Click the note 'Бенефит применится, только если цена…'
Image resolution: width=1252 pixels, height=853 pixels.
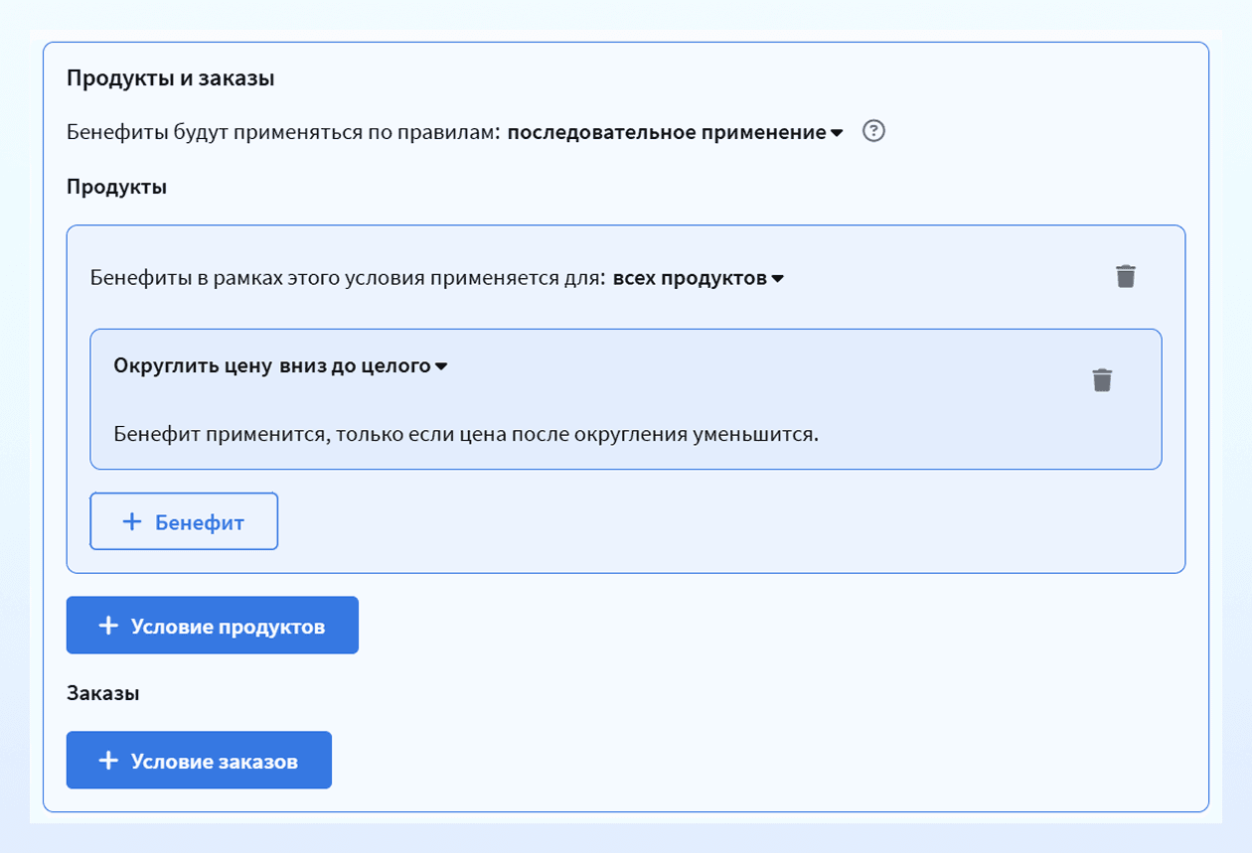(x=466, y=434)
